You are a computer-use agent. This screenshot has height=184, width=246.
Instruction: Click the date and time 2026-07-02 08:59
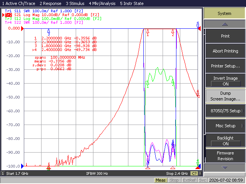tap(226, 180)
